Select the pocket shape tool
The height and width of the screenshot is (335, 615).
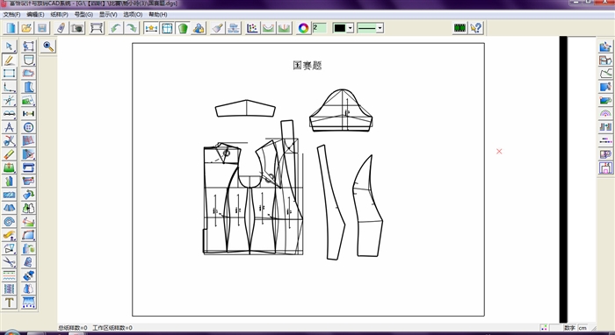click(29, 60)
